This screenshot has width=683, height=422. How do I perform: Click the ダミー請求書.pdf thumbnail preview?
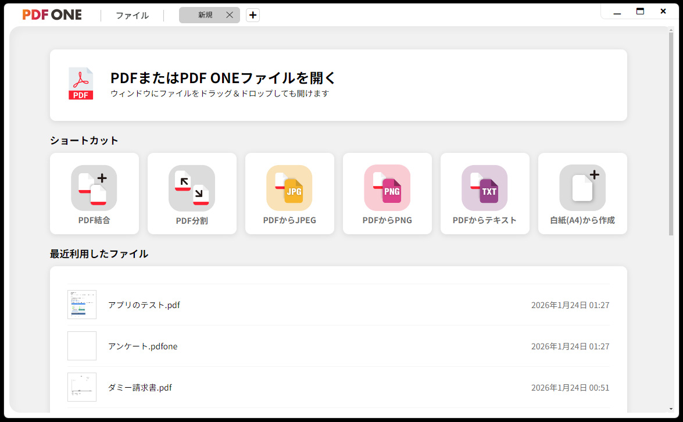tap(82, 387)
